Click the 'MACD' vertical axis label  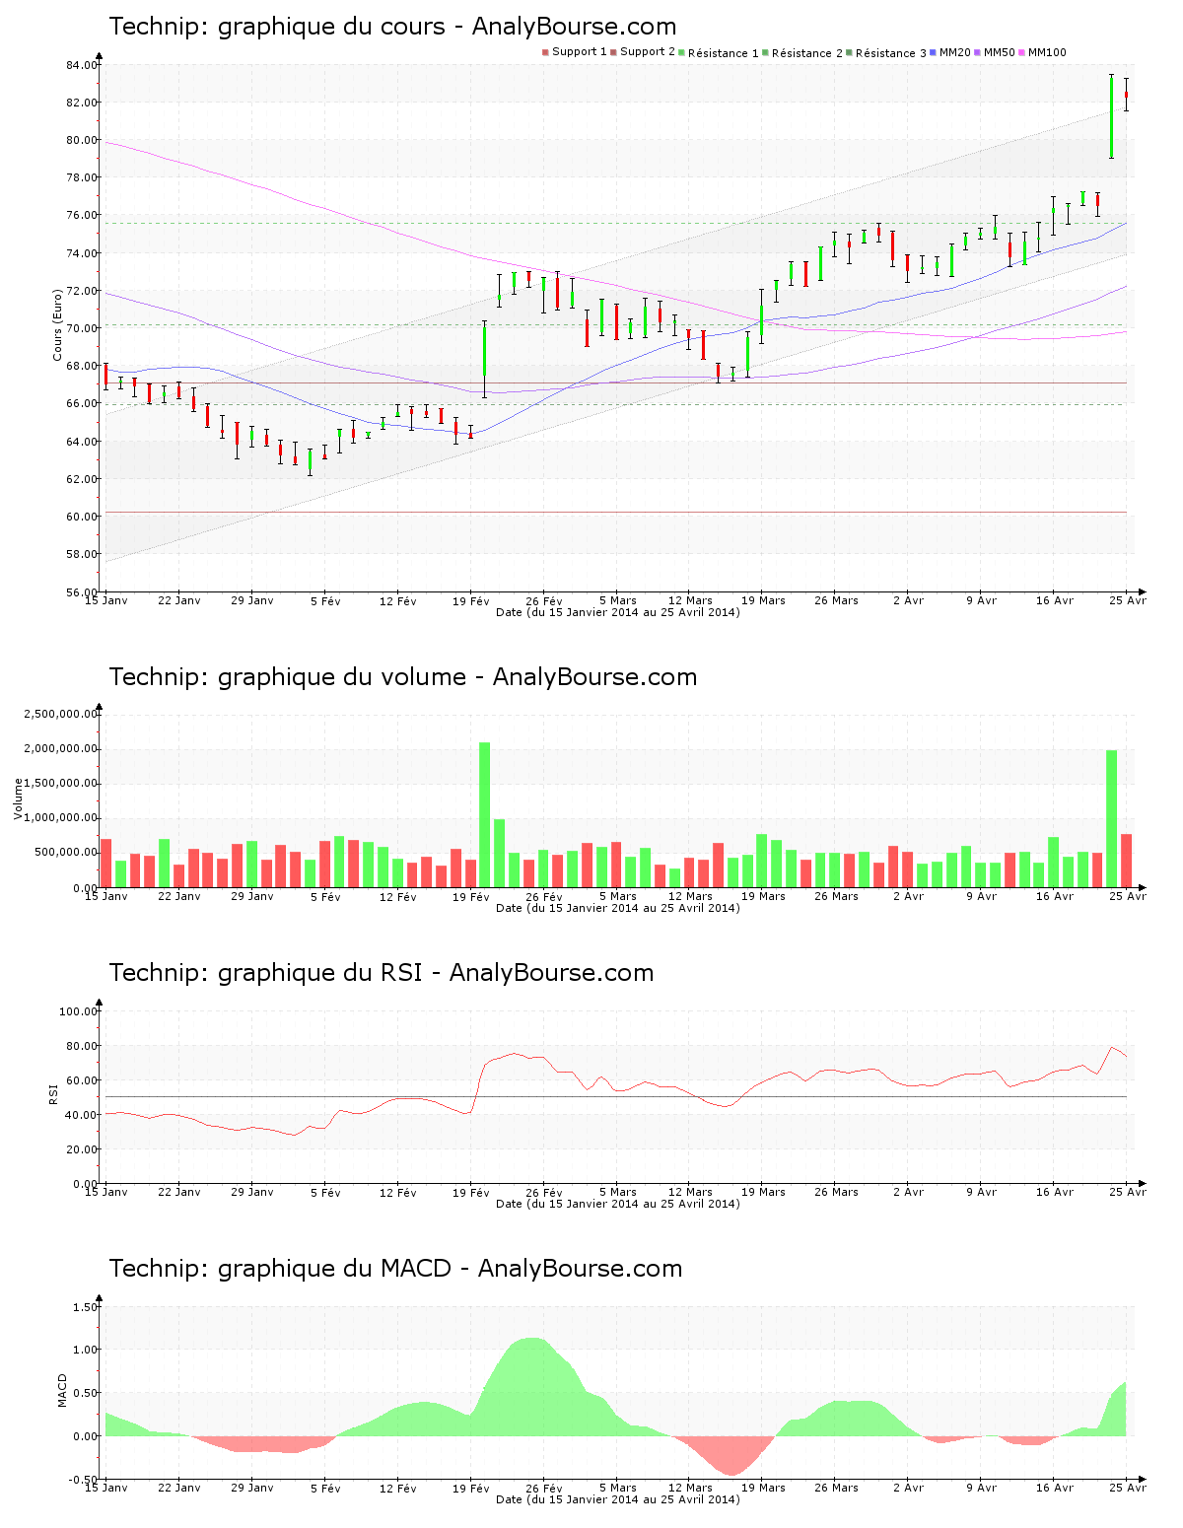(x=62, y=1390)
